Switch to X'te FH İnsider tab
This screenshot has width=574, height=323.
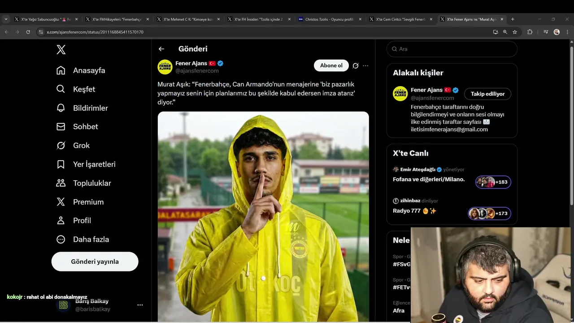(x=260, y=19)
